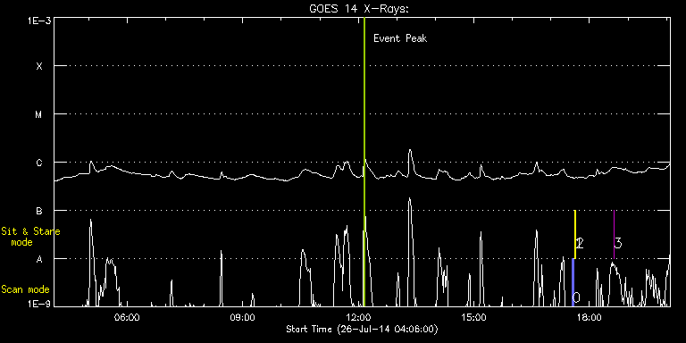
Task: Click the '06:00' time axis label
Action: point(127,318)
